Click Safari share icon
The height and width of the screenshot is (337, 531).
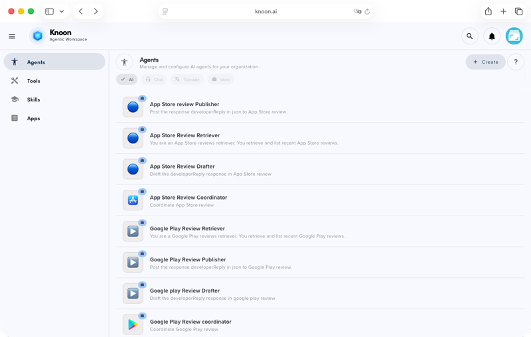pyautogui.click(x=488, y=11)
